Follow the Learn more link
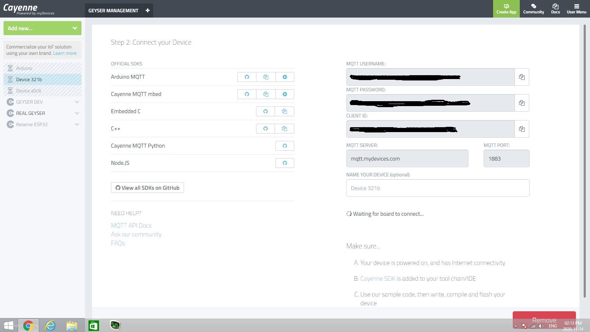 coord(65,53)
